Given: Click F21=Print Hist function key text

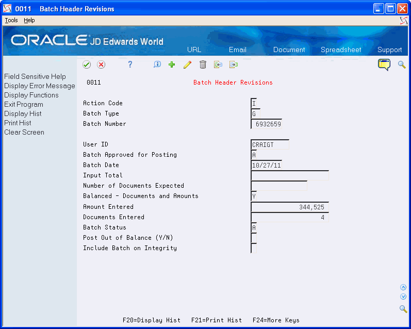Looking at the screenshot, I should tap(217, 320).
